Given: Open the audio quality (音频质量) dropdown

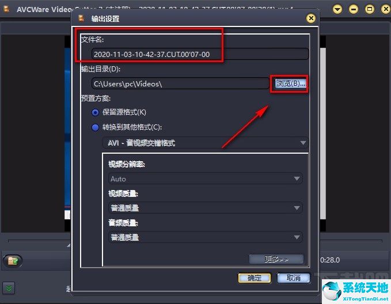Looking at the screenshot, I should coord(206,237).
